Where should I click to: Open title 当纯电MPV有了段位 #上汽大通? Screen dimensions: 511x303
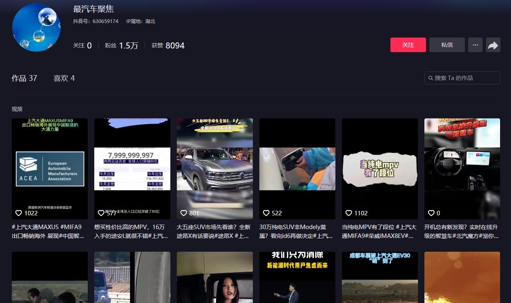pos(379,231)
